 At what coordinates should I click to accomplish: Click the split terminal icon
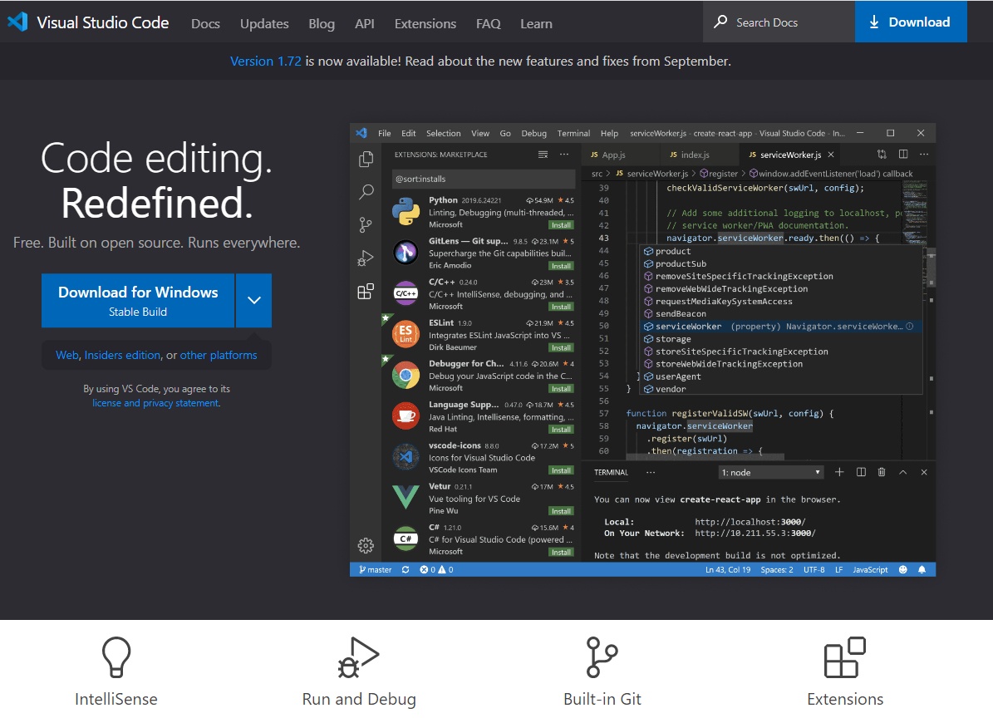pos(861,472)
